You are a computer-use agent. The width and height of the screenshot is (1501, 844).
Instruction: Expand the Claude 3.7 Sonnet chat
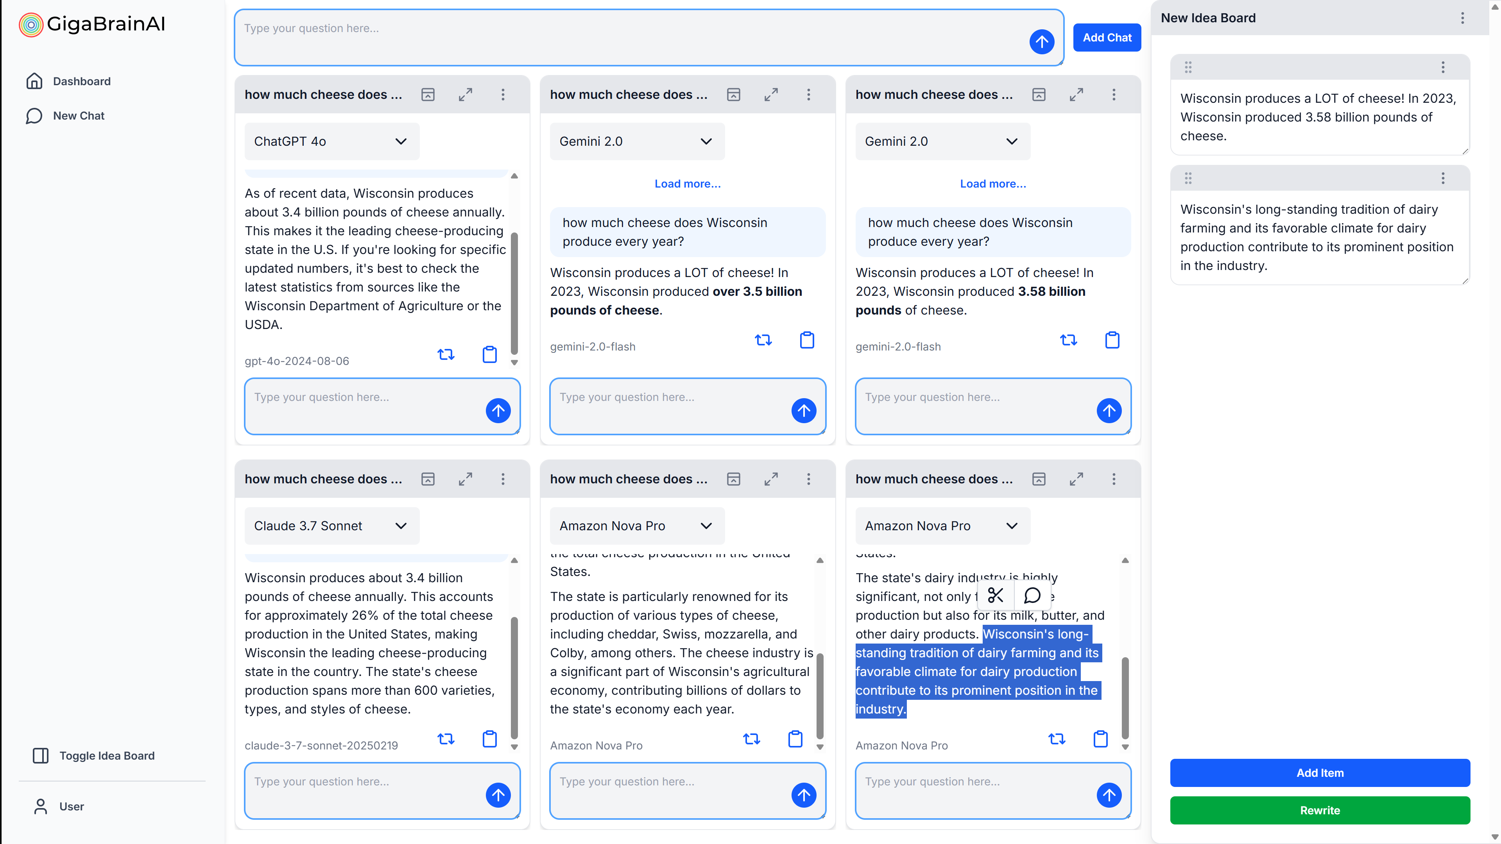point(466,479)
